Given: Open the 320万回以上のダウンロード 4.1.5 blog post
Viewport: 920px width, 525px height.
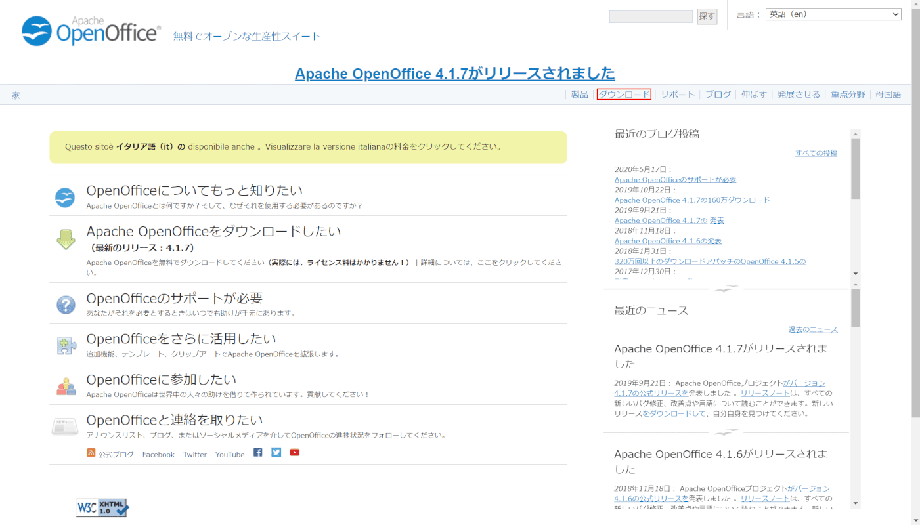Looking at the screenshot, I should pos(710,261).
